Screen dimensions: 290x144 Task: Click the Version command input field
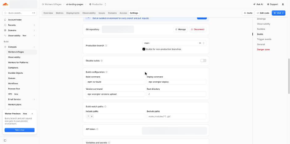(115, 94)
